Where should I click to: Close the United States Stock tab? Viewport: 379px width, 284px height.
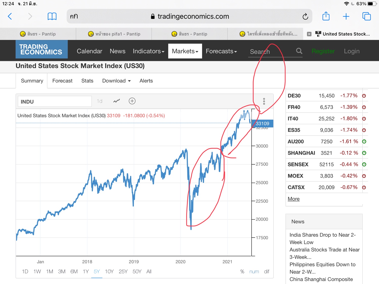[x=309, y=34]
